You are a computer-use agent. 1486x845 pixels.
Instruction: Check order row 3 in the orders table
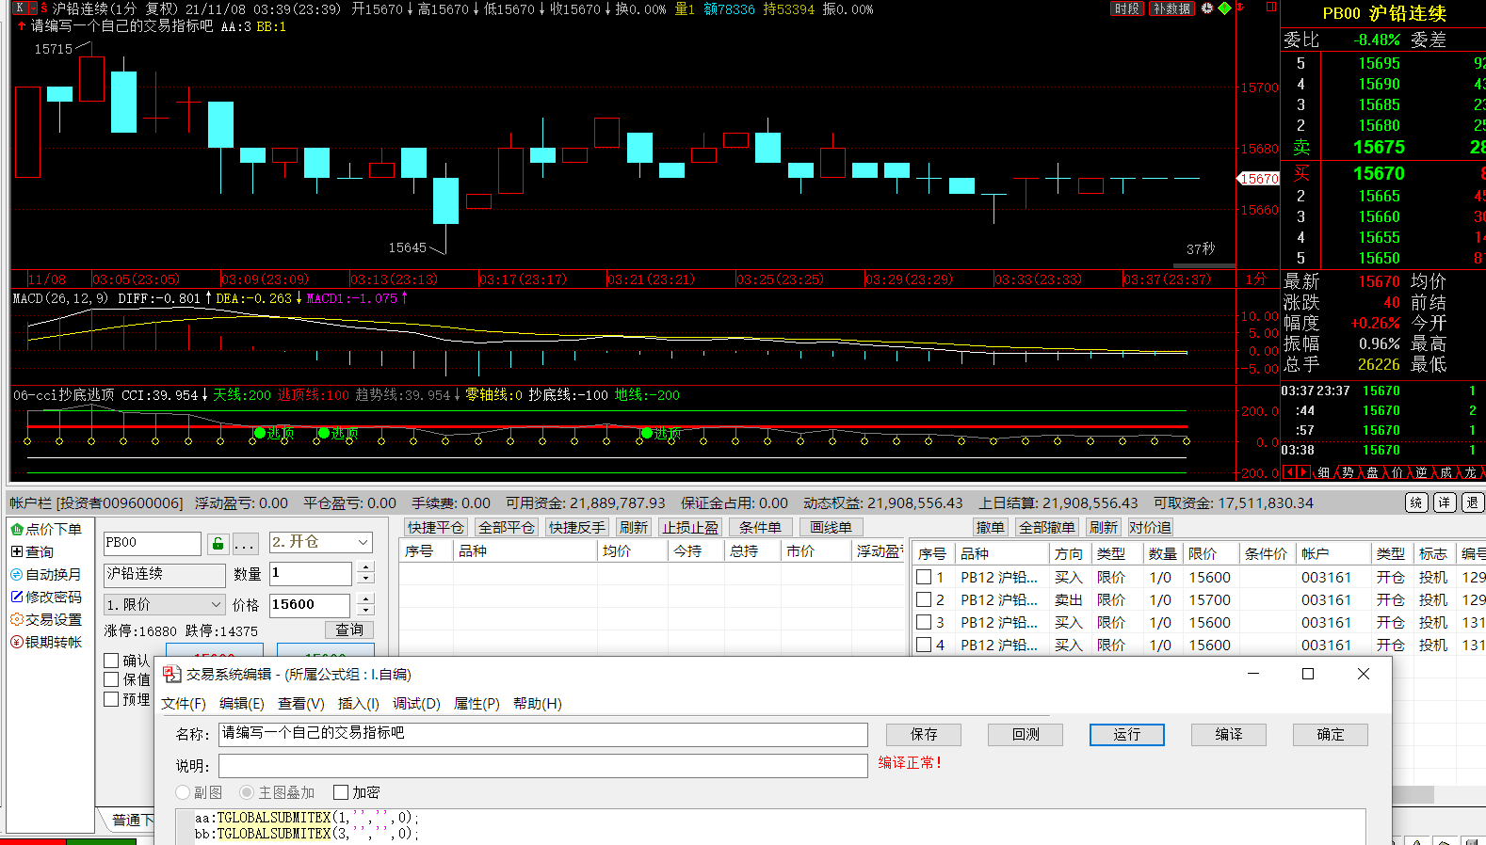coord(924,622)
